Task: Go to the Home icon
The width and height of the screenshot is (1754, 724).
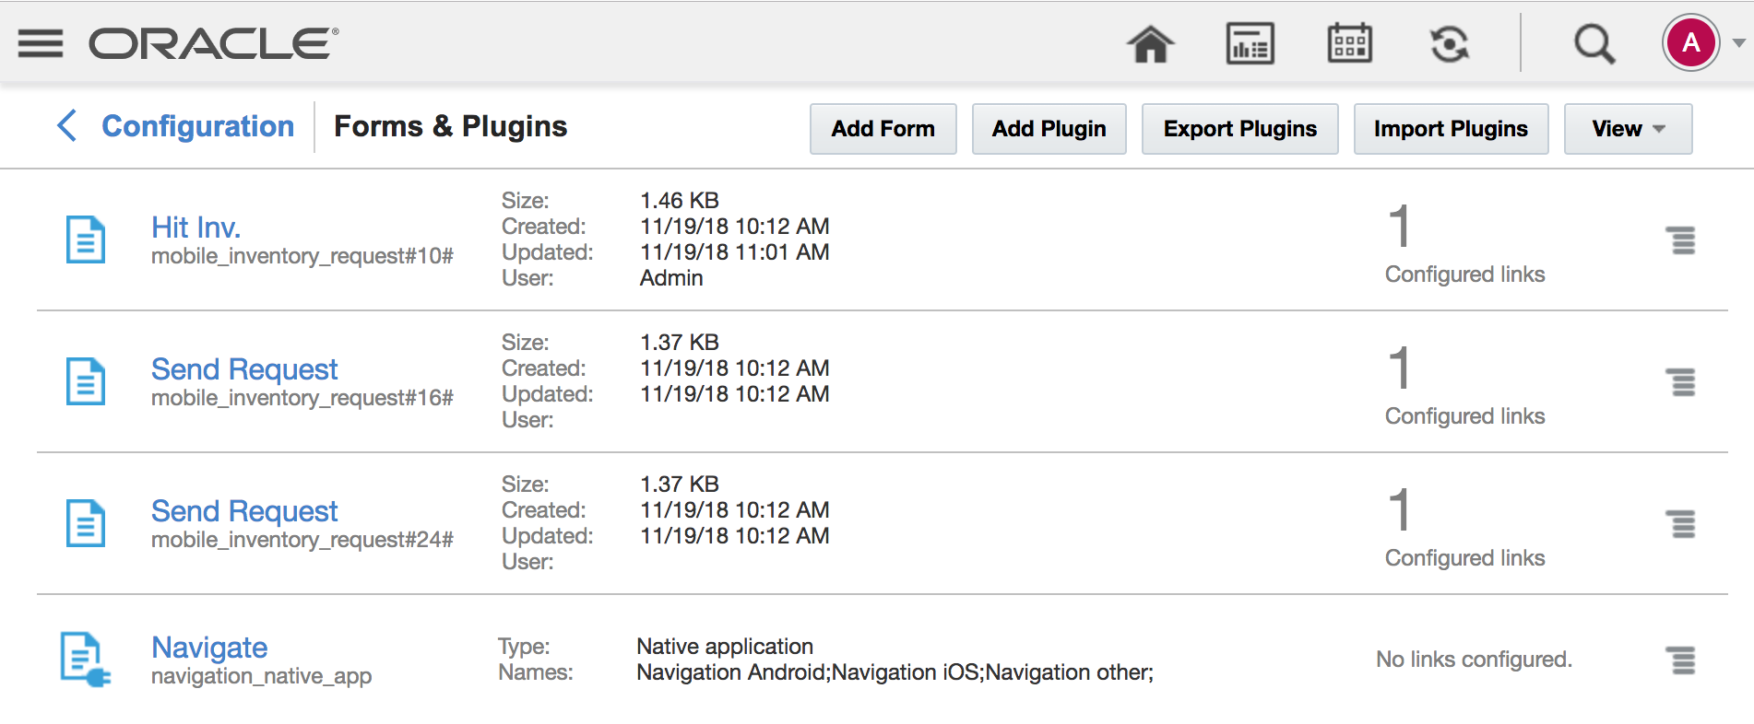Action: point(1150,43)
